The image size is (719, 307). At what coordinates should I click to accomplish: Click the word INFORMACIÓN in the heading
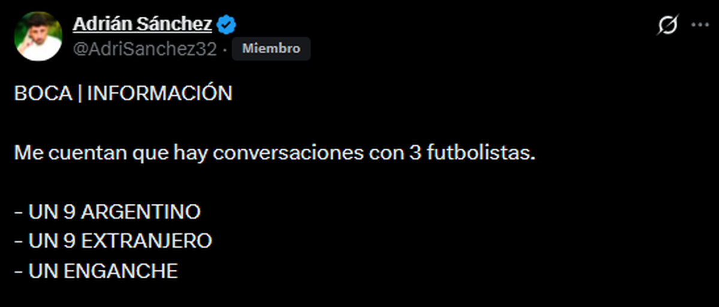pyautogui.click(x=159, y=94)
